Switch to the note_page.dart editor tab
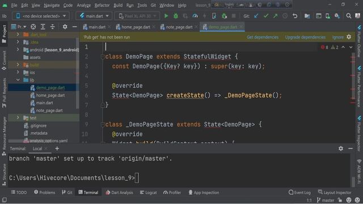 coord(179,27)
